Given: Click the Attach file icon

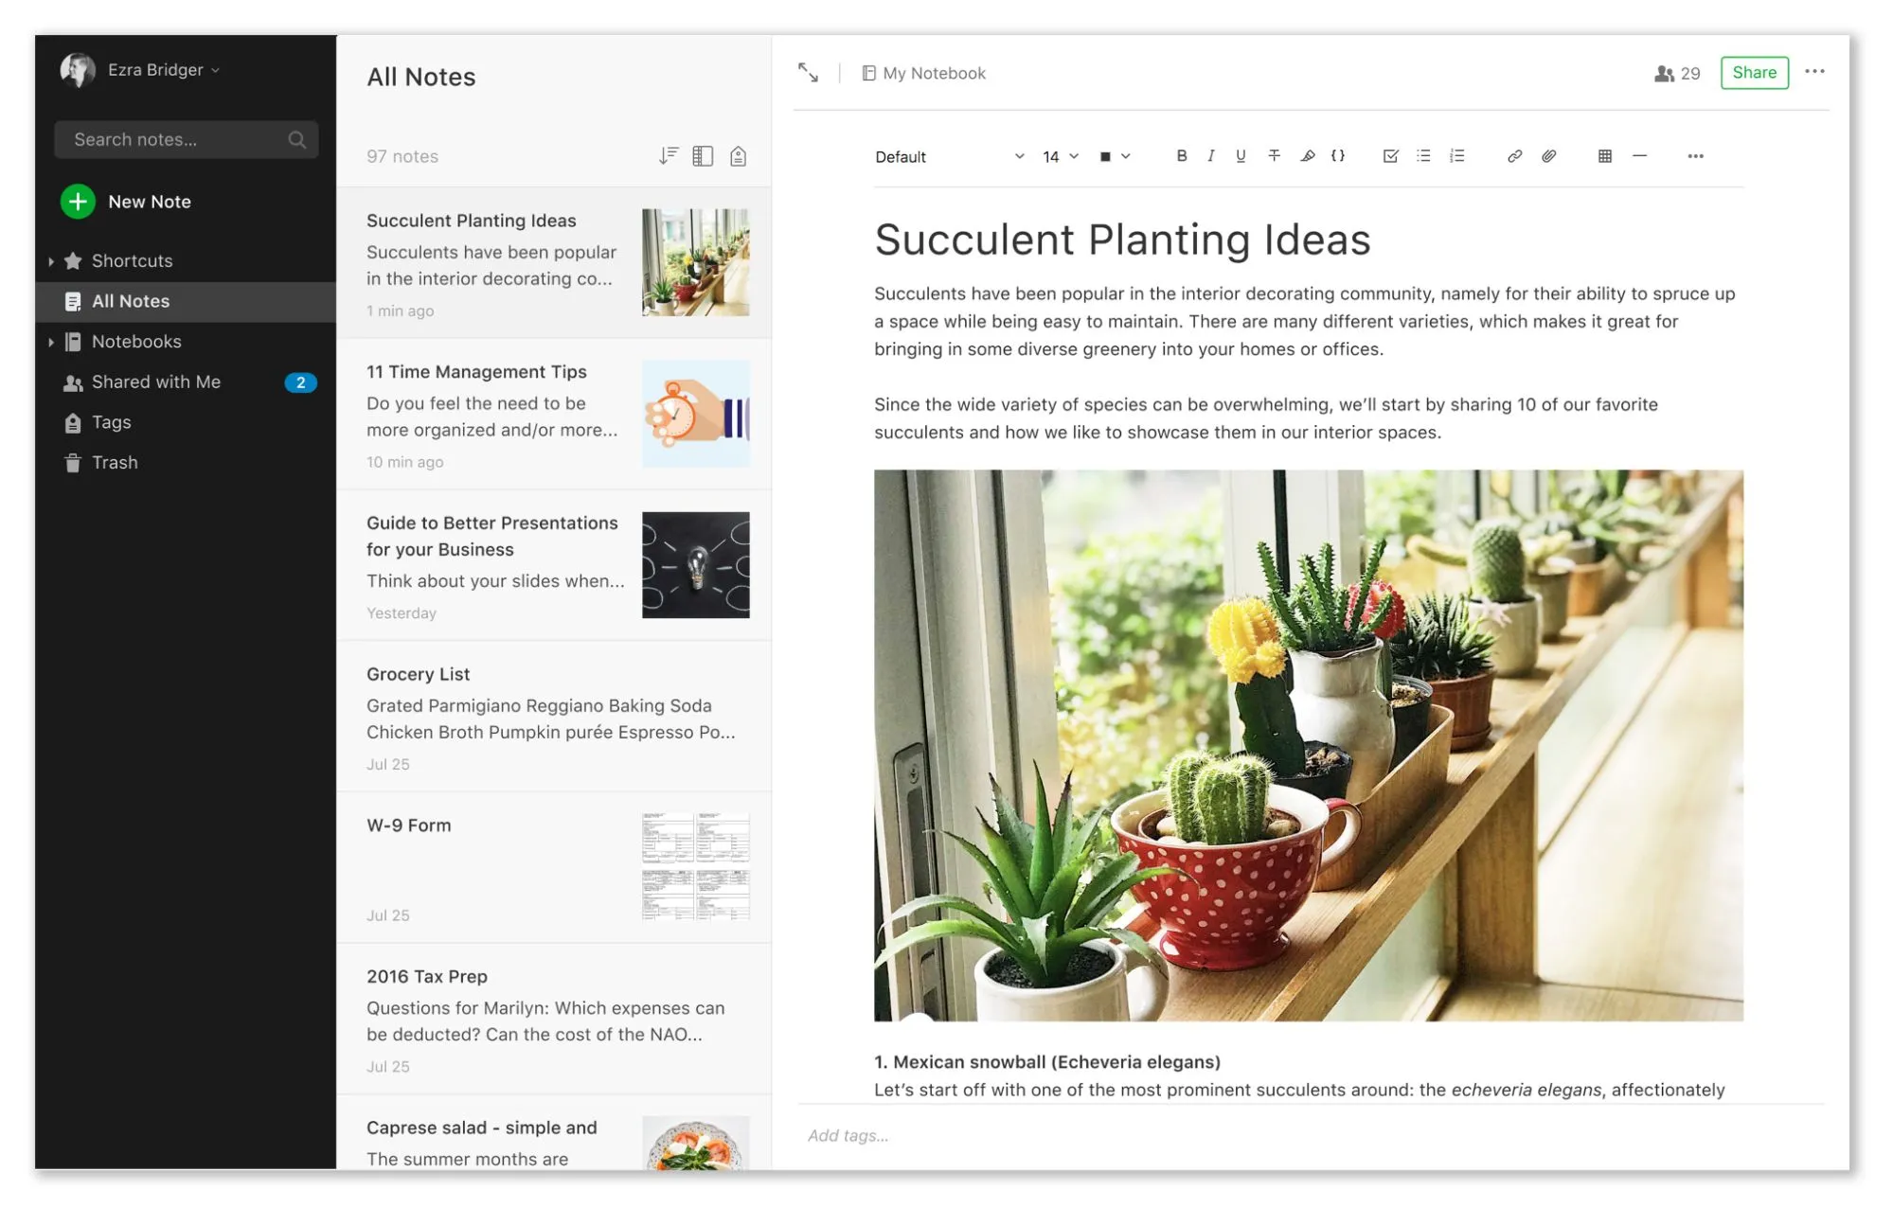Looking at the screenshot, I should point(1546,154).
